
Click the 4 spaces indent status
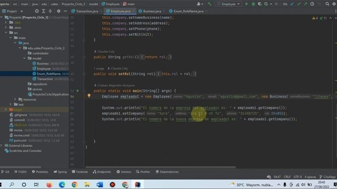(310, 177)
